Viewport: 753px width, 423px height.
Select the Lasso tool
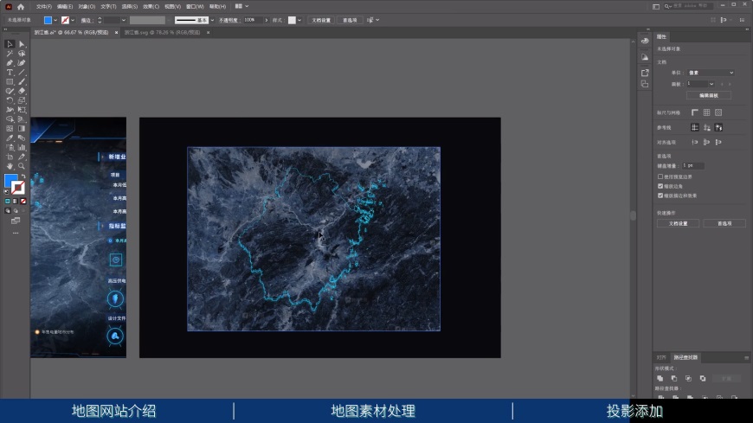pyautogui.click(x=22, y=54)
